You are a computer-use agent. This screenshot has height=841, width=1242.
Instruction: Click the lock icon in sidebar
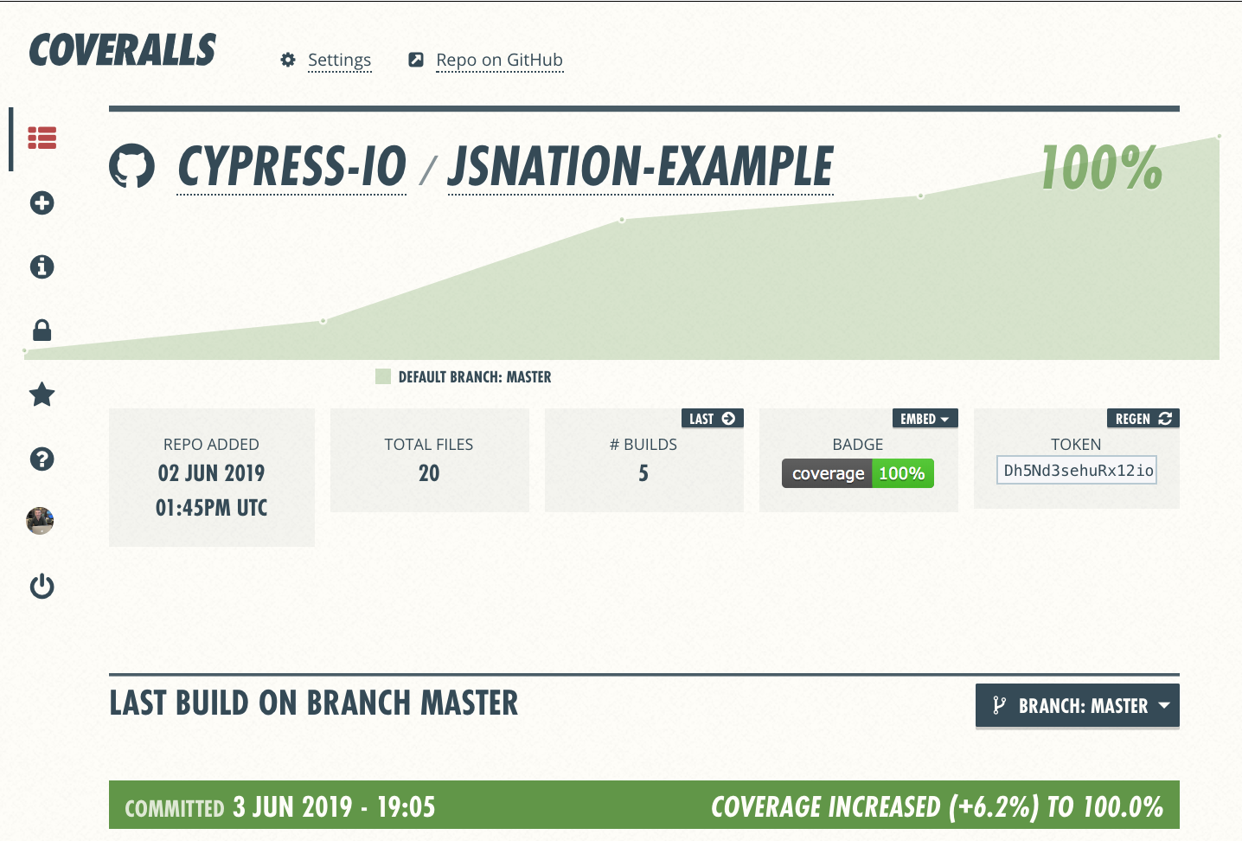click(x=42, y=331)
